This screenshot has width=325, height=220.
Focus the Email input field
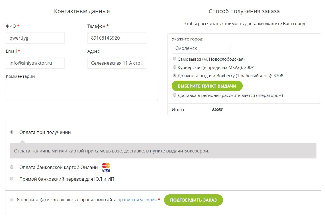(35, 63)
